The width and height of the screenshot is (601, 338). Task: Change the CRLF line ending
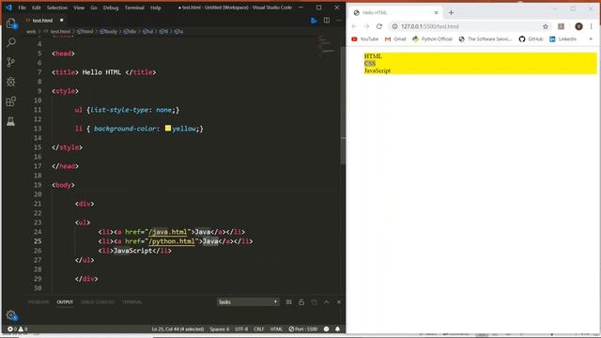[x=259, y=330]
